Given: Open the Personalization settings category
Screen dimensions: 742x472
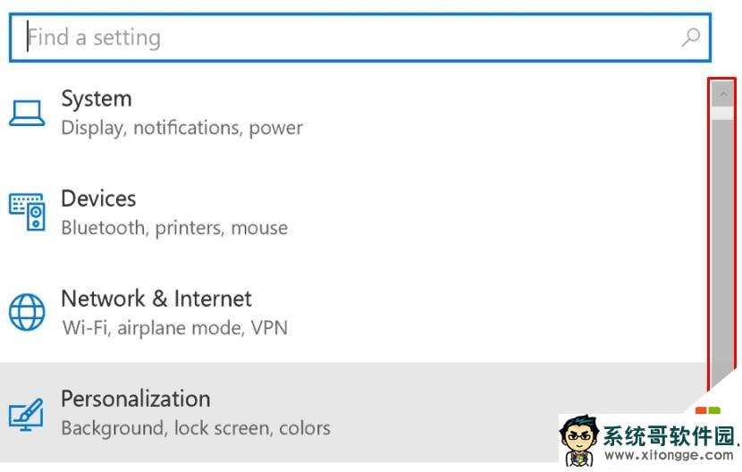Looking at the screenshot, I should 353,413.
